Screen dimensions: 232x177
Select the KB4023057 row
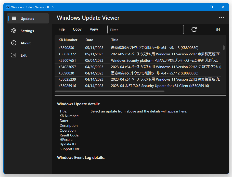click(x=138, y=67)
